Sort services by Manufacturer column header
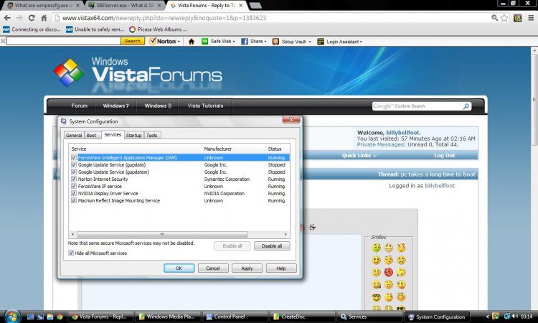Image resolution: width=538 pixels, height=323 pixels. 217,149
